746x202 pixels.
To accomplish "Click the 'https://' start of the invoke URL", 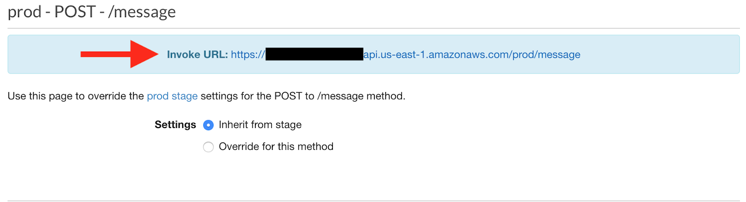I will 248,54.
